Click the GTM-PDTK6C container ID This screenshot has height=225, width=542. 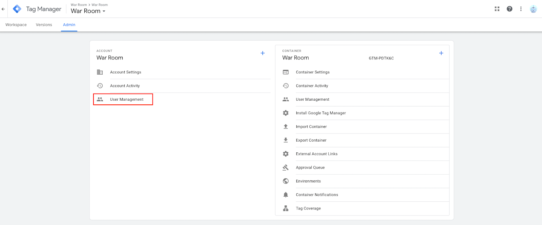(x=381, y=58)
